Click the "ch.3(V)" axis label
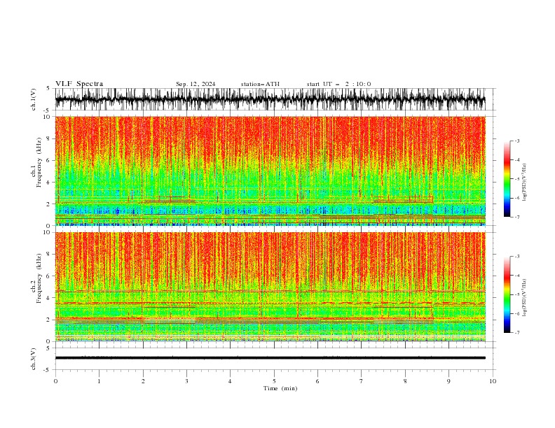This screenshot has width=555, height=428. (x=34, y=359)
